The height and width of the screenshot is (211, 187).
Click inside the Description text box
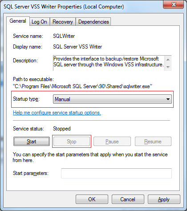(109, 63)
